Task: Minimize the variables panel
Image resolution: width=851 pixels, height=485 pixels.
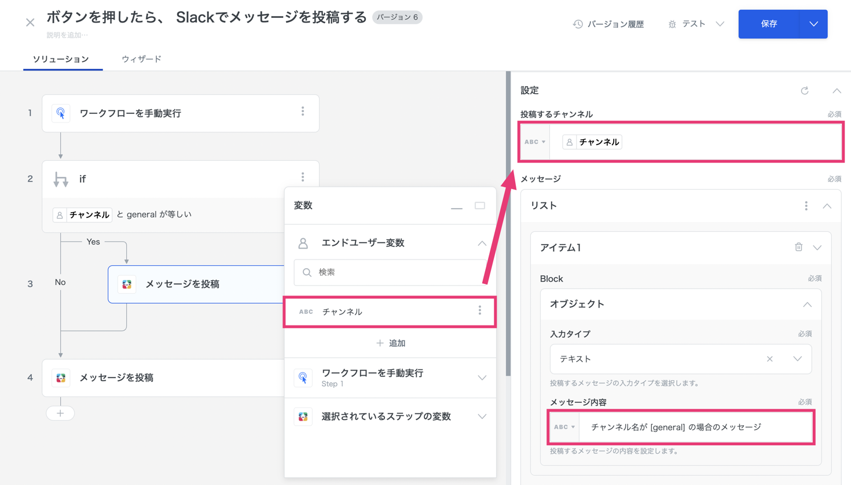Action: (x=457, y=206)
